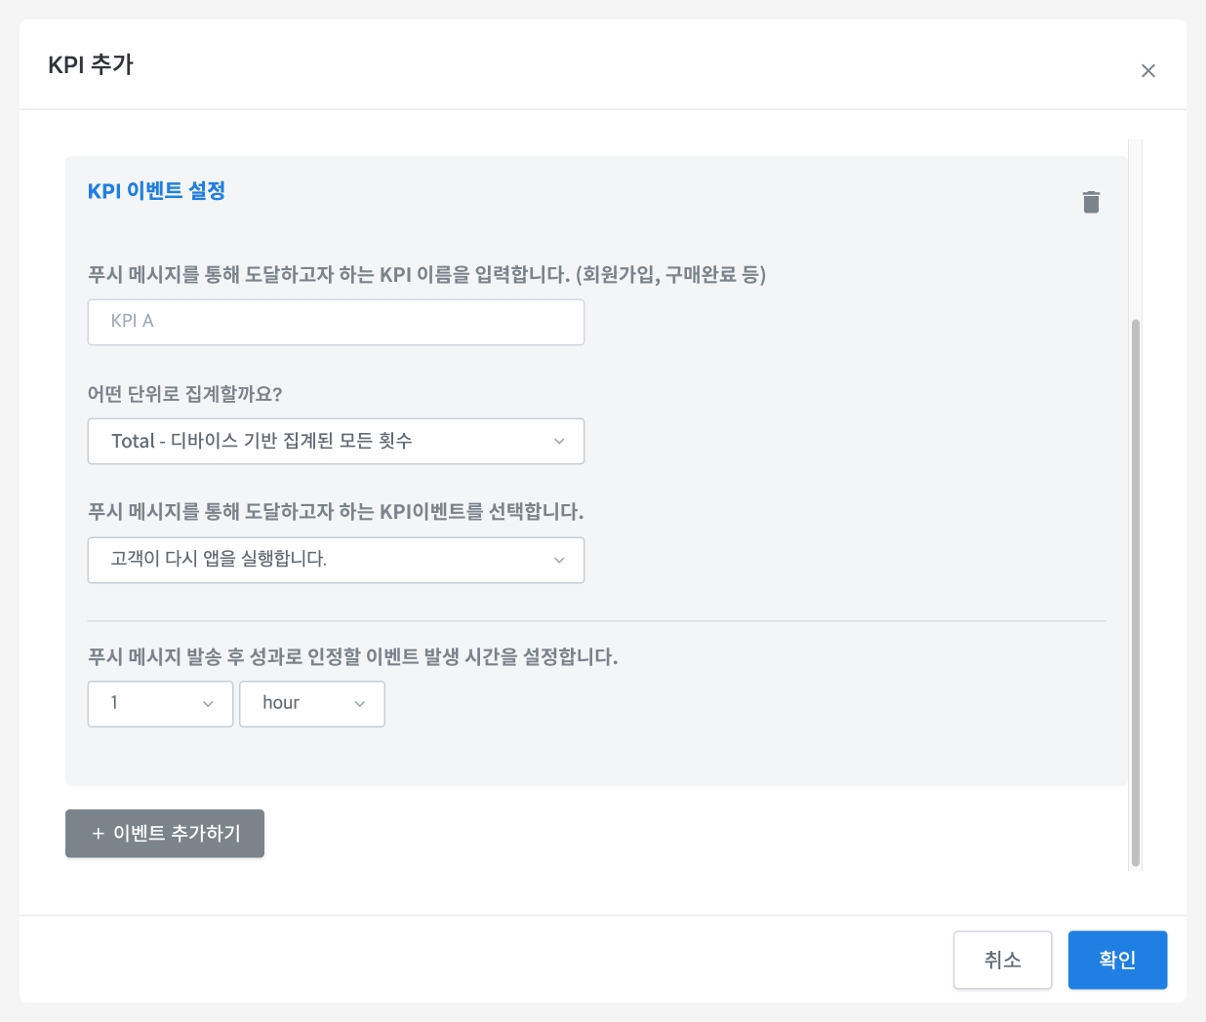
Task: Confirm by clicking the 확인 button
Action: pyautogui.click(x=1117, y=960)
